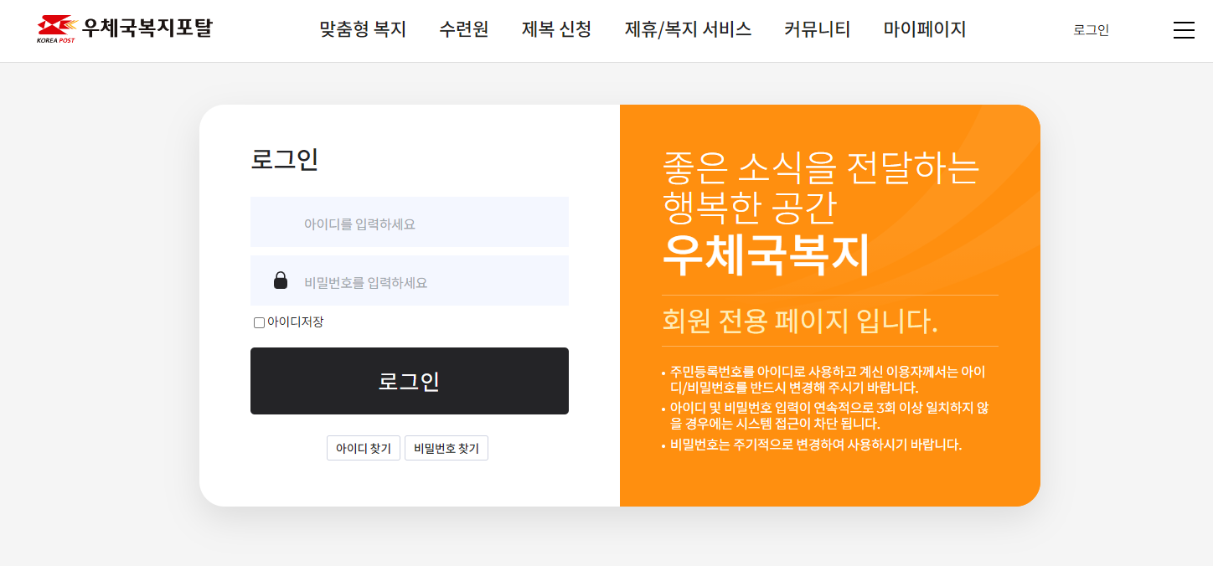Click the 우체국복지포탈 site title
Image resolution: width=1213 pixels, height=566 pixels.
147,28
